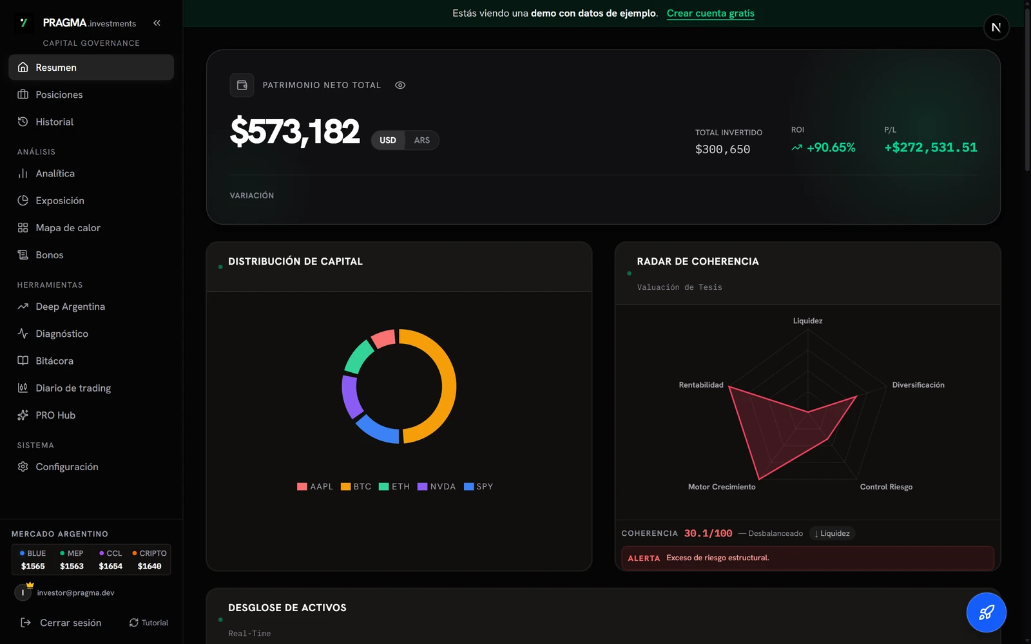Open Analítica bar chart icon
Screen dimensions: 1031x644
point(23,173)
